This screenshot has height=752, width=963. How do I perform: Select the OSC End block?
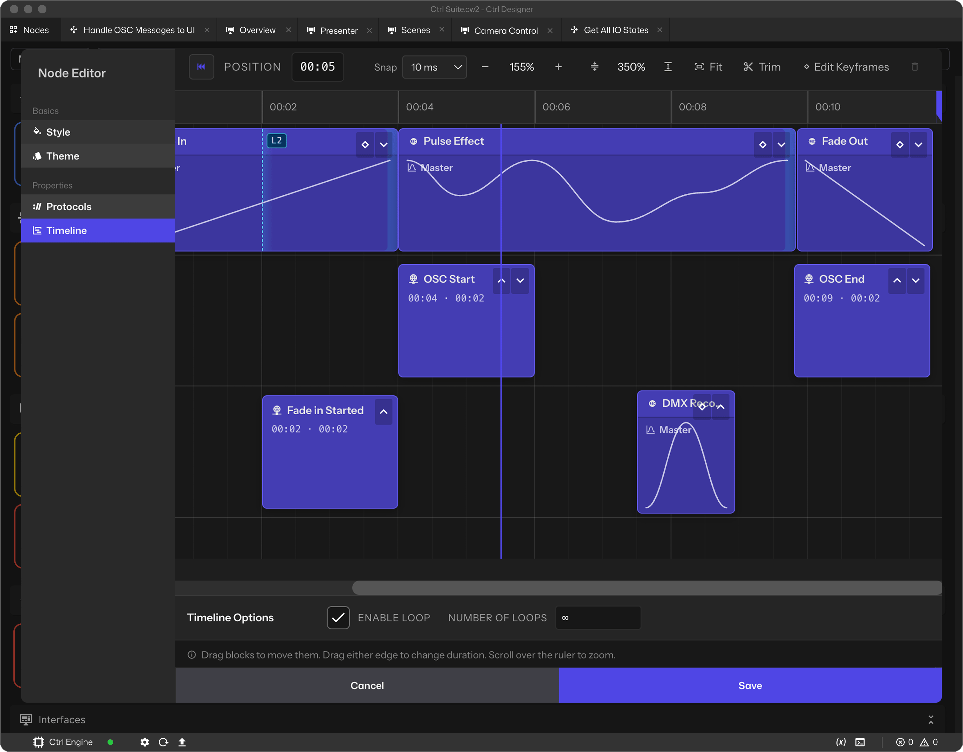pyautogui.click(x=861, y=320)
